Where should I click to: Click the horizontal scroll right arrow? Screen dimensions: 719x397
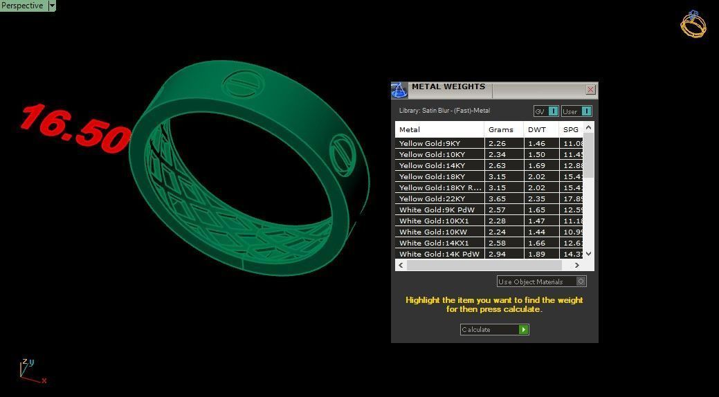577,265
